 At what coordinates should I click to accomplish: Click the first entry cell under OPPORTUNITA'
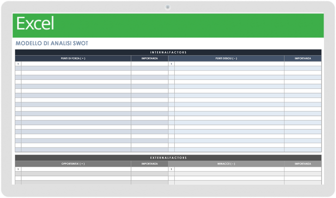point(76,169)
